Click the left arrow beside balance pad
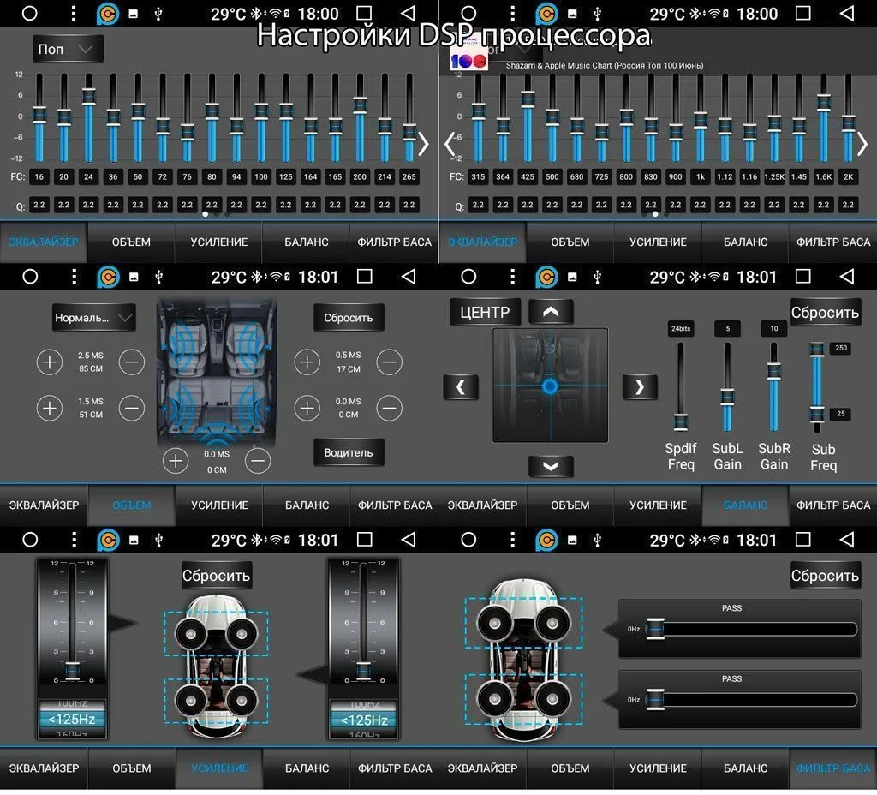This screenshot has width=877, height=795. (x=461, y=386)
